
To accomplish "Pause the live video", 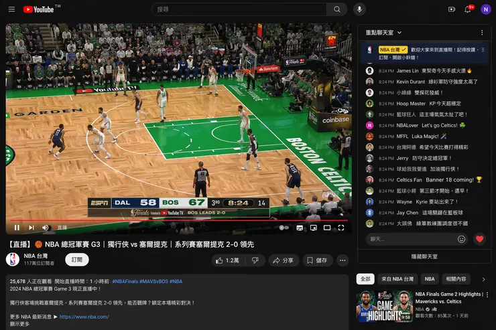I will pyautogui.click(x=17, y=228).
